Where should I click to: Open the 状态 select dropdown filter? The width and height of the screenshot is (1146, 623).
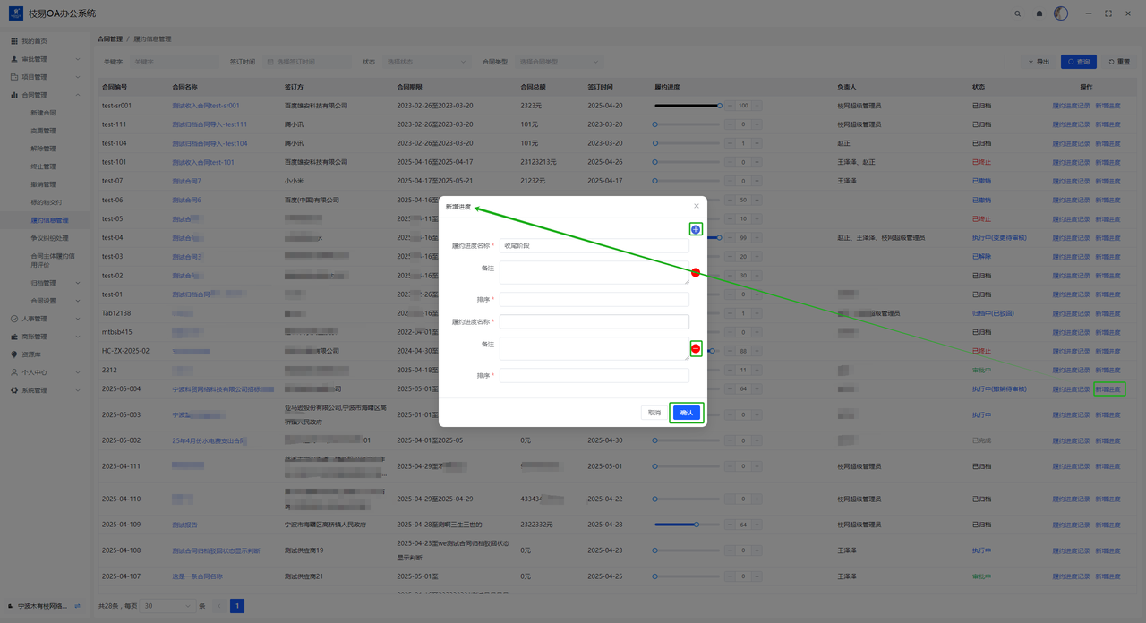[426, 62]
